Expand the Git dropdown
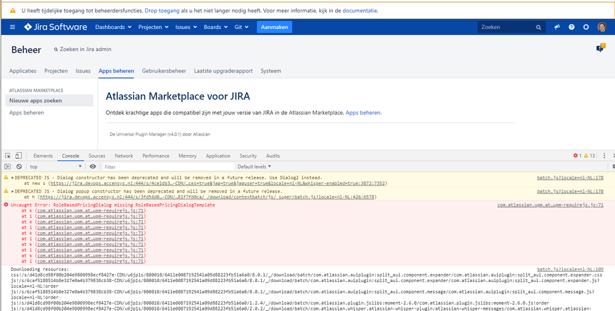 (x=242, y=27)
